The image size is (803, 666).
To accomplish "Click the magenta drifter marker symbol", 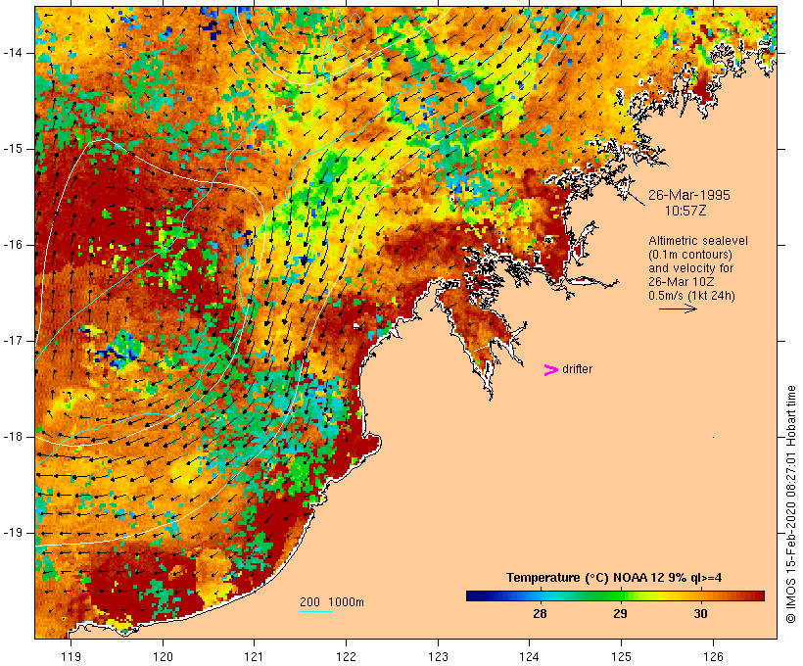I will (x=551, y=370).
